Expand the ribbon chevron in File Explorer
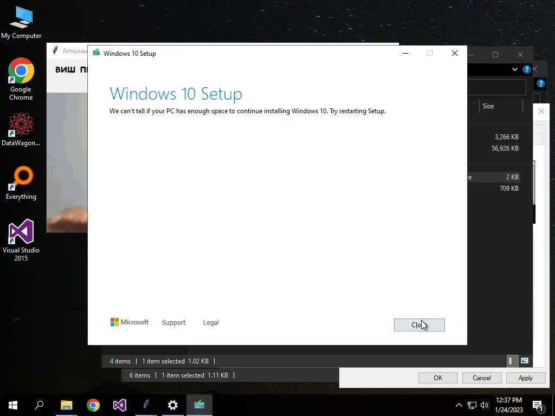This screenshot has height=416, width=555. (x=515, y=69)
